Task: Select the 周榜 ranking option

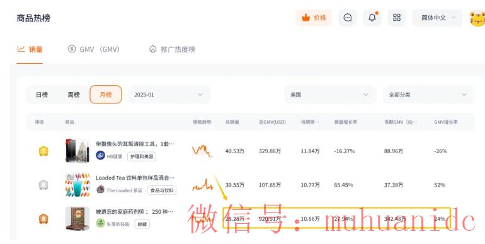Action: pos(74,95)
